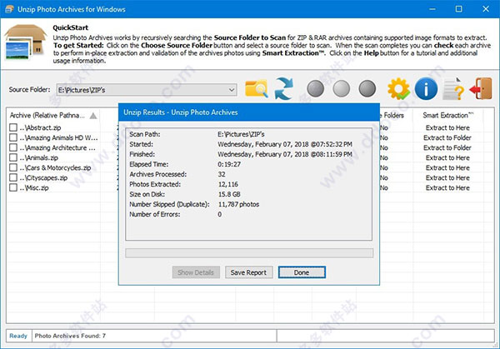Image resolution: width=500 pixels, height=349 pixels.
Task: Click the Smart Extraction column header
Action: click(448, 116)
